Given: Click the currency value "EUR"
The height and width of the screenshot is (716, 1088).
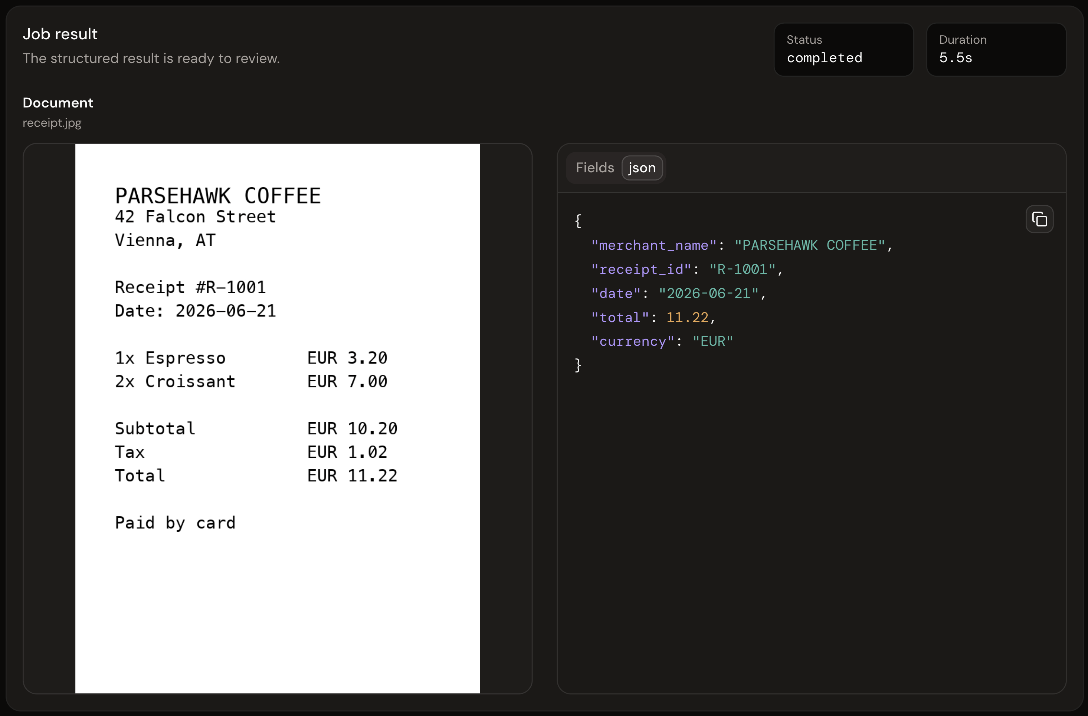Looking at the screenshot, I should 713,341.
